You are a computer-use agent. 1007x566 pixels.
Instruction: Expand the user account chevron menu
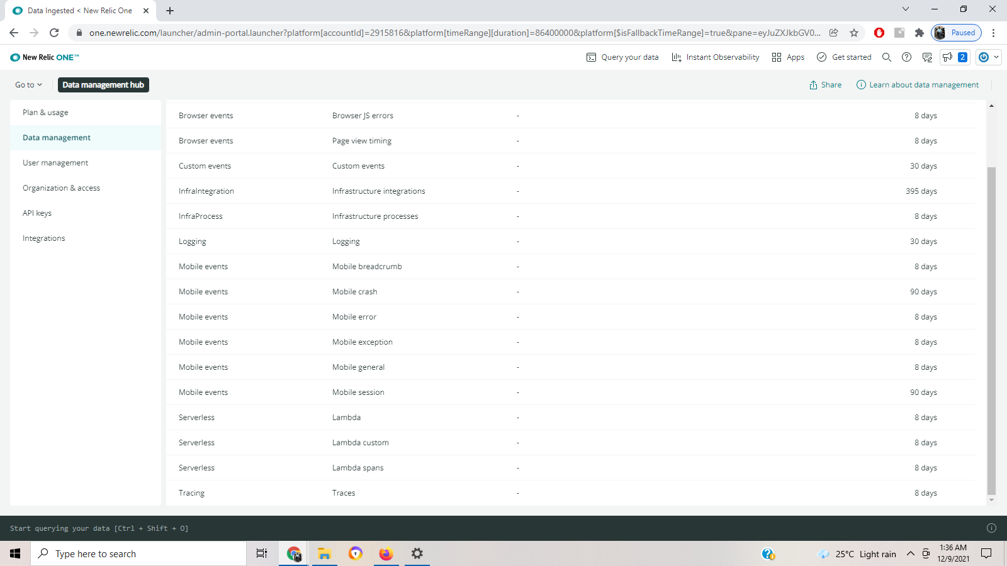point(997,57)
